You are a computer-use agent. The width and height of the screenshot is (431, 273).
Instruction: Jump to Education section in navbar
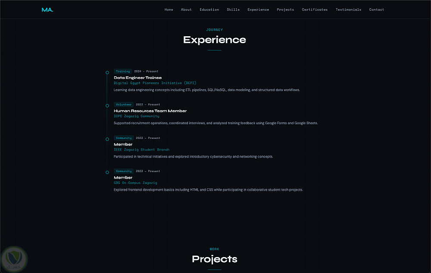[209, 9]
